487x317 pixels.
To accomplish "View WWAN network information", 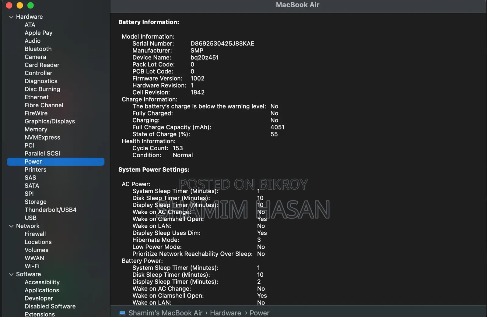I will [34, 258].
